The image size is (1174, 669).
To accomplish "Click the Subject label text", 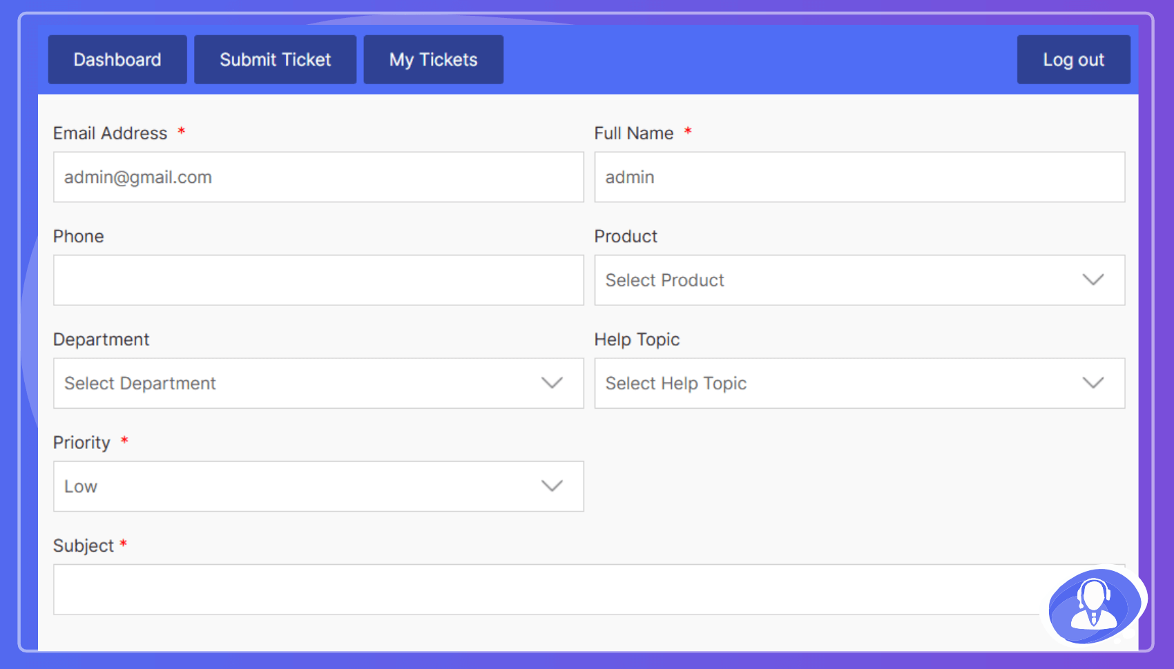I will [84, 546].
